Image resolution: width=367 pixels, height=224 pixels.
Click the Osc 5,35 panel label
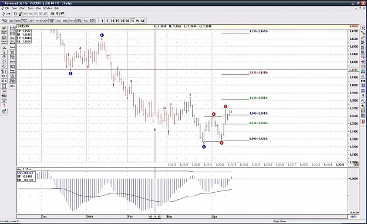click(x=23, y=169)
